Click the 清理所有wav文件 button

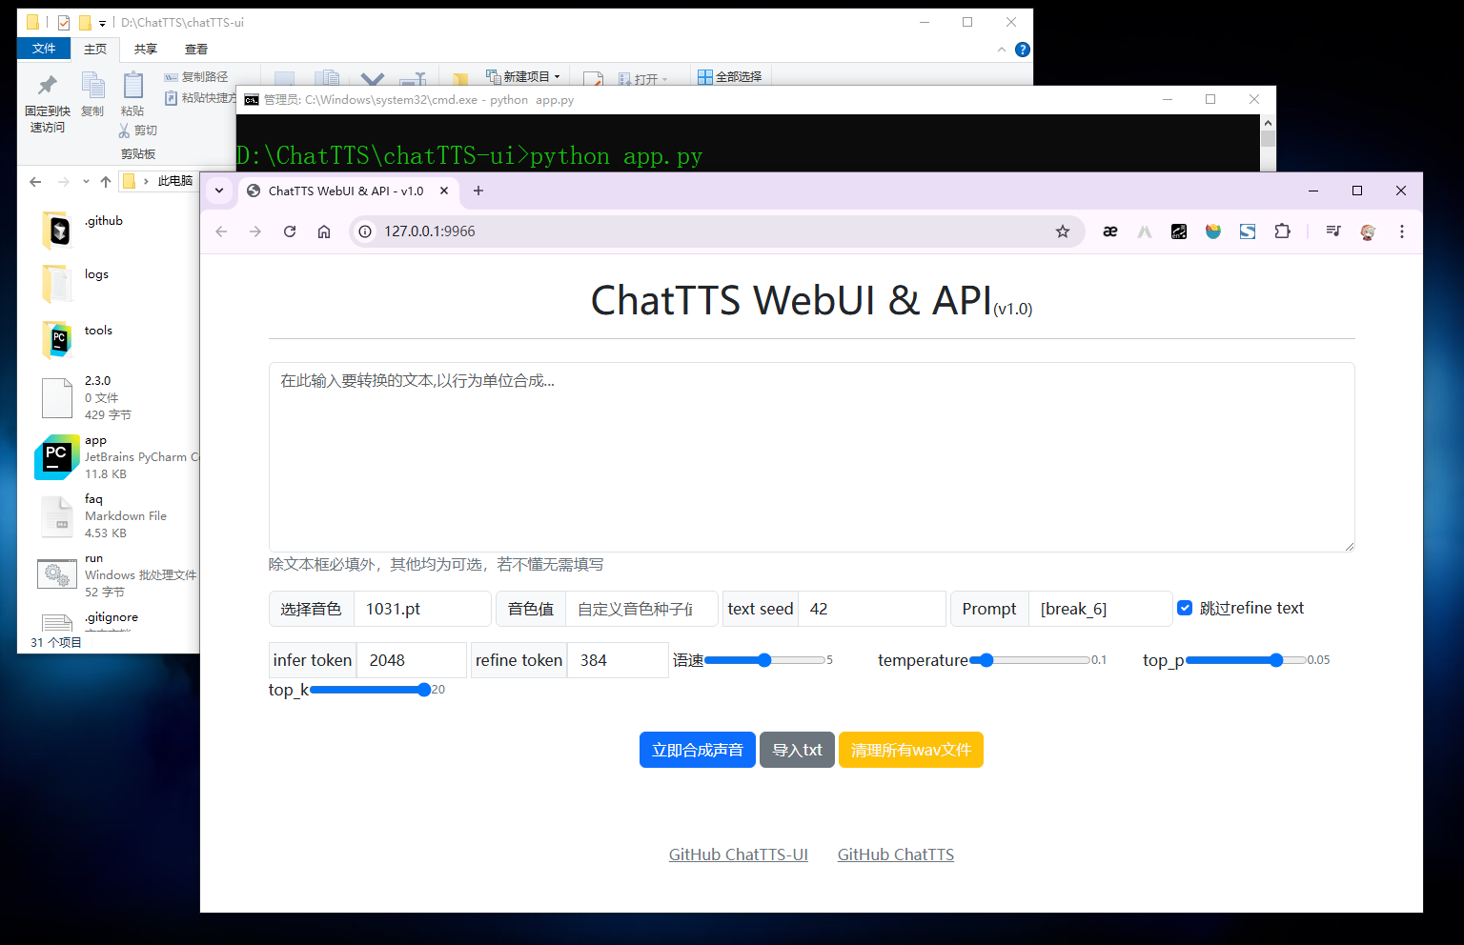coord(911,750)
